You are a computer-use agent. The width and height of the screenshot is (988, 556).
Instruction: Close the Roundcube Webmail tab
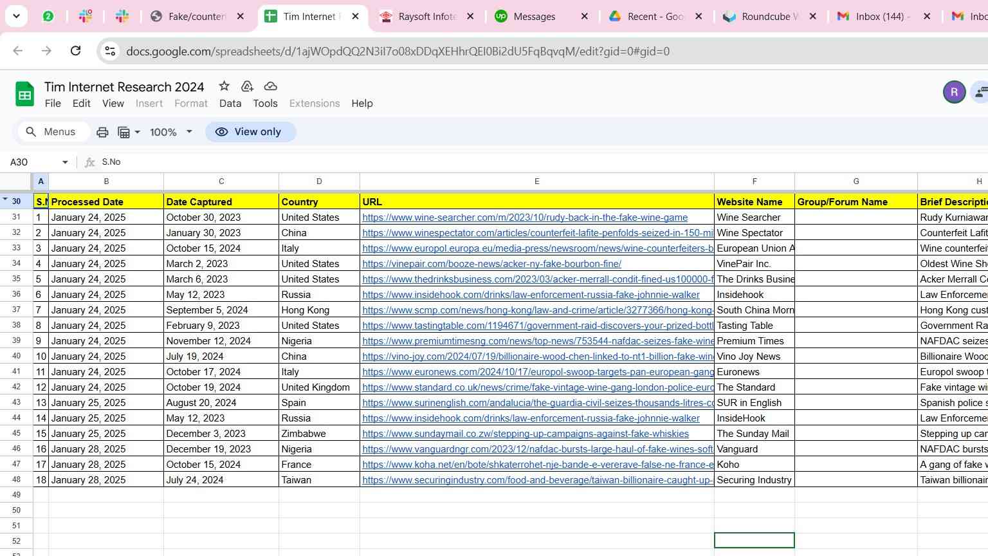(x=813, y=17)
